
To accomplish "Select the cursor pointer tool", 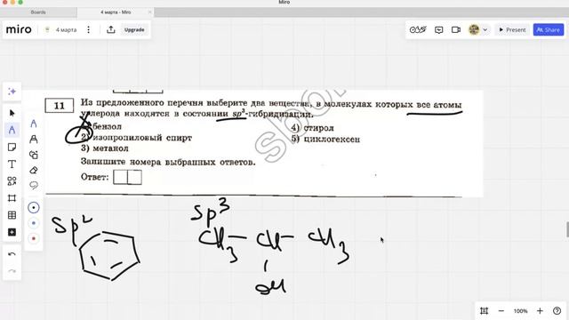I will (12, 113).
